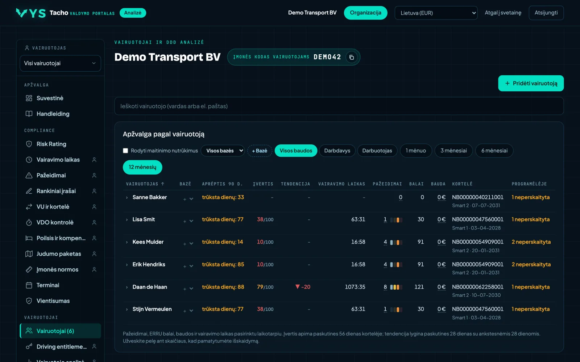Open Terminai calendar icon
The width and height of the screenshot is (580, 362).
(x=29, y=285)
